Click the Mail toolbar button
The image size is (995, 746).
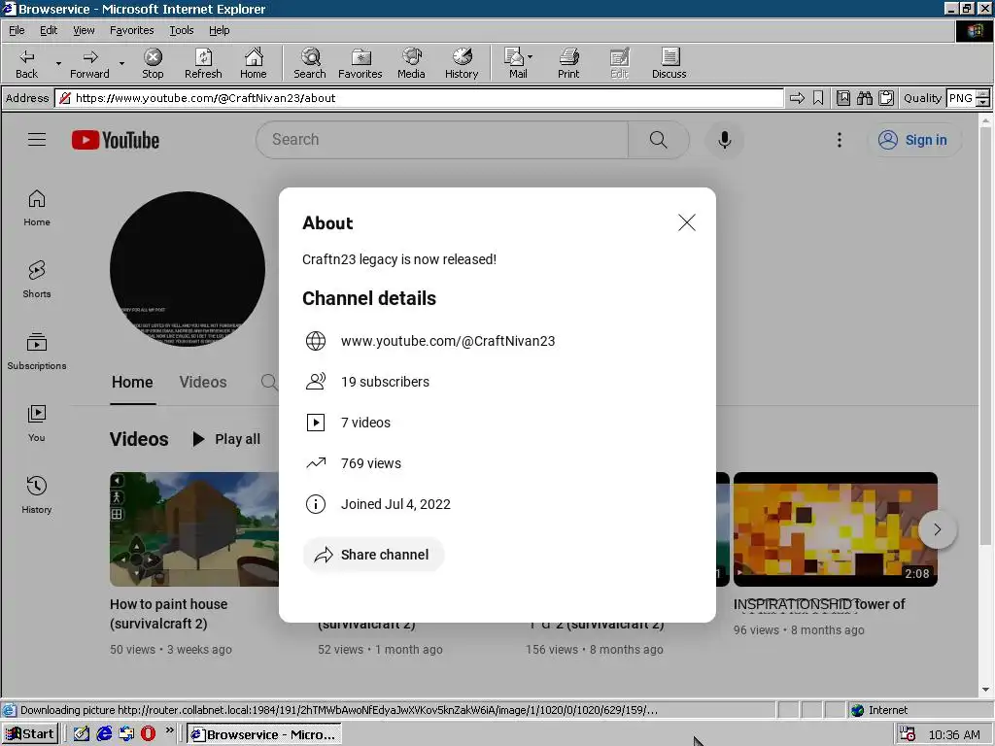pos(517,63)
